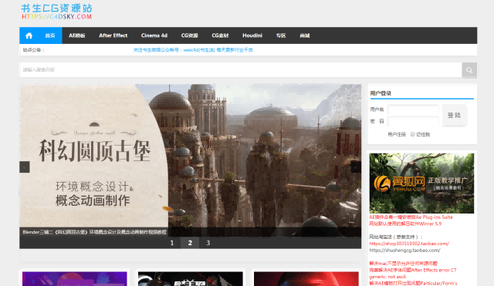Open the Houdini navigation item
This screenshot has width=494, height=286.
tap(252, 35)
